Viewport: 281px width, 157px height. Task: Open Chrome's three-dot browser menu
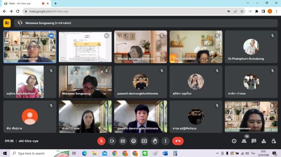click(x=277, y=11)
